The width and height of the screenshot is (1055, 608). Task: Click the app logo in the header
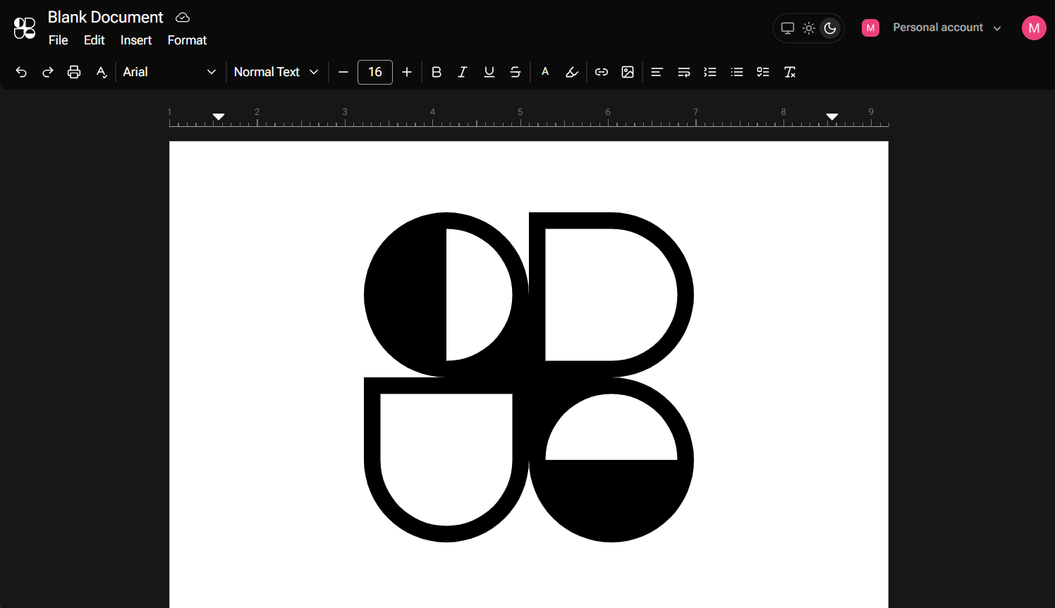click(25, 28)
